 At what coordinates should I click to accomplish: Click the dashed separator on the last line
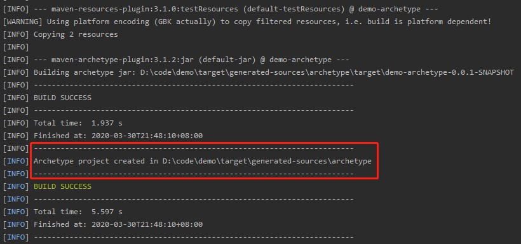pyautogui.click(x=194, y=238)
